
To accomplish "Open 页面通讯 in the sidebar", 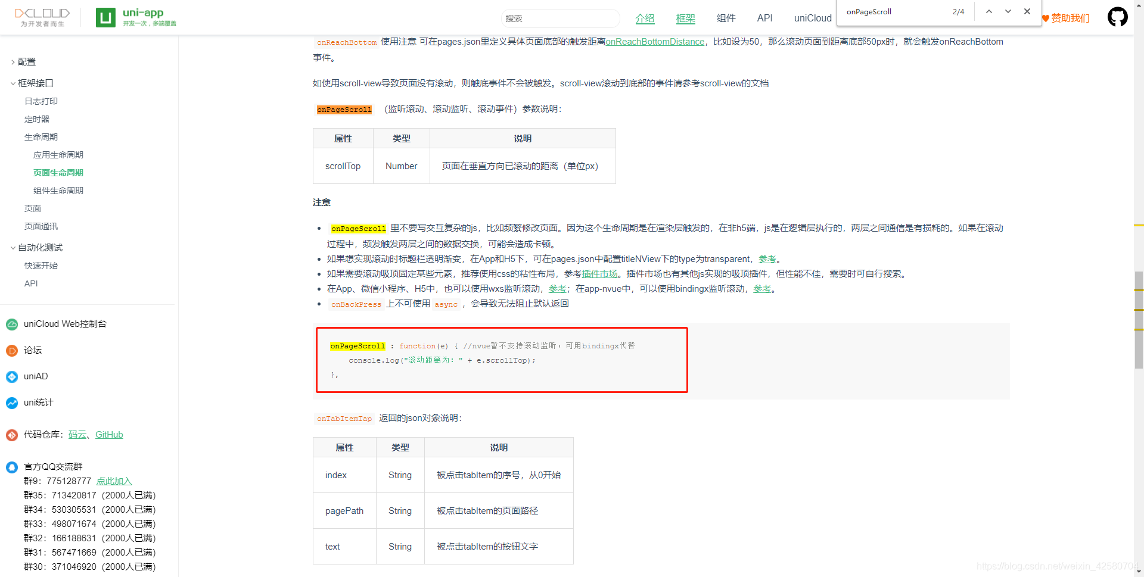I will click(x=41, y=226).
